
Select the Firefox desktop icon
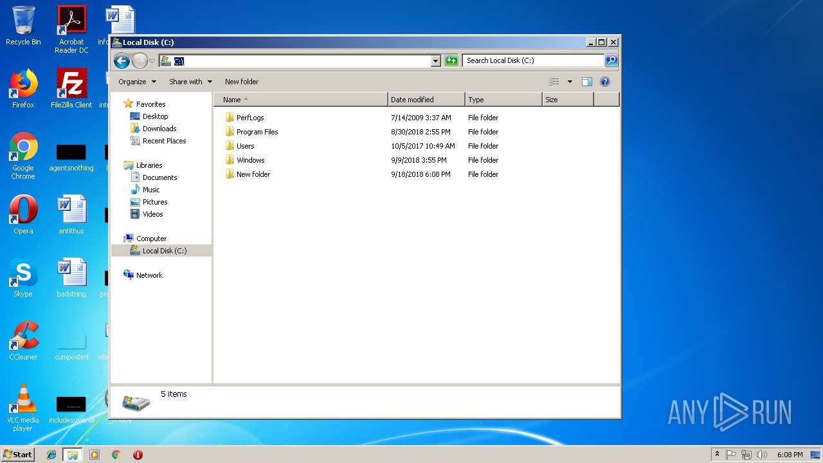(x=23, y=89)
